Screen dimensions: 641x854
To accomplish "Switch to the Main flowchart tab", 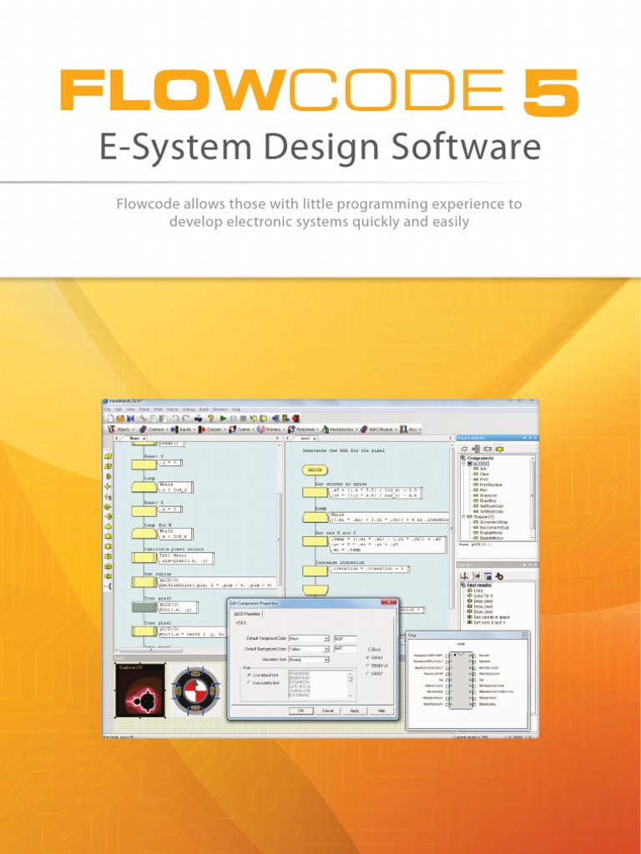I will (134, 439).
